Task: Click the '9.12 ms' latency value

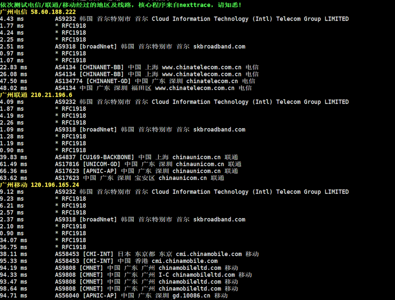Action: (x=12, y=192)
